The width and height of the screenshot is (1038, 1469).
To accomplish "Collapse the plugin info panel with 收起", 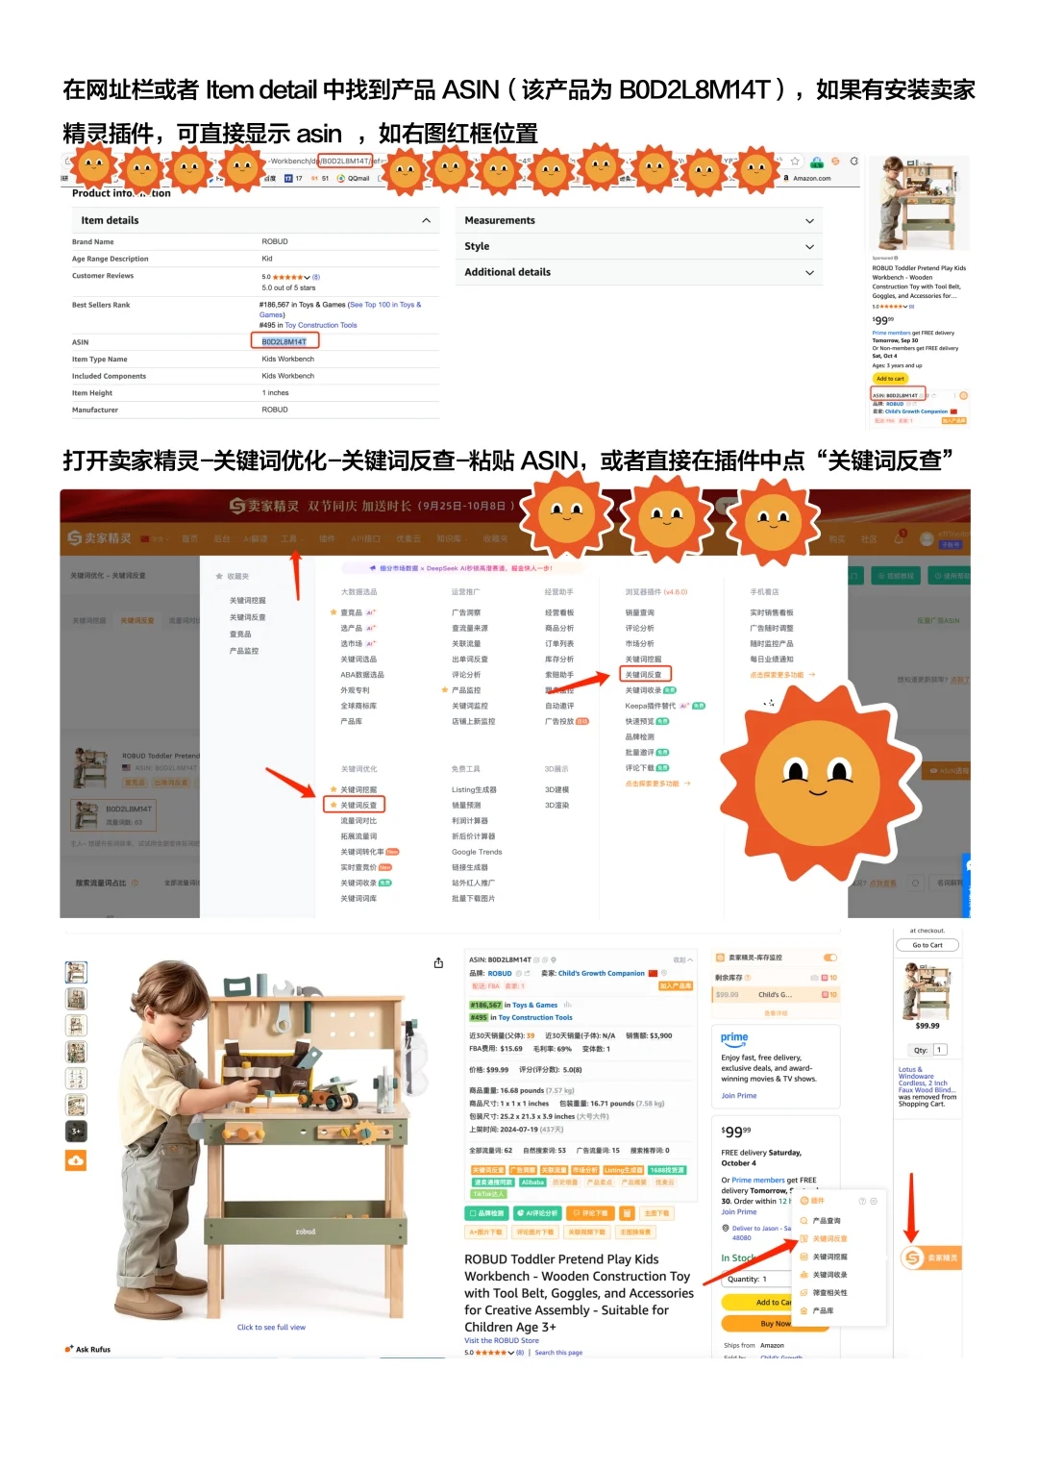I will (682, 959).
